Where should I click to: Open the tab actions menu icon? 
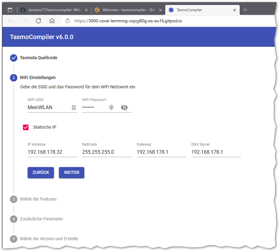pyautogui.click(x=10, y=10)
